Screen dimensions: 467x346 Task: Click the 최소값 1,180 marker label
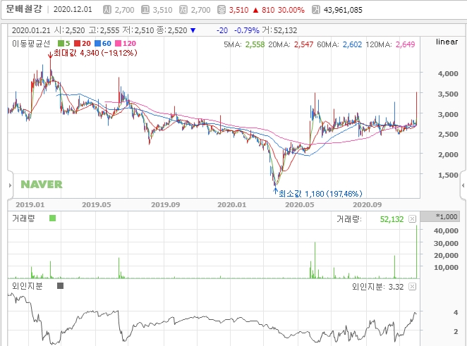coord(320,194)
